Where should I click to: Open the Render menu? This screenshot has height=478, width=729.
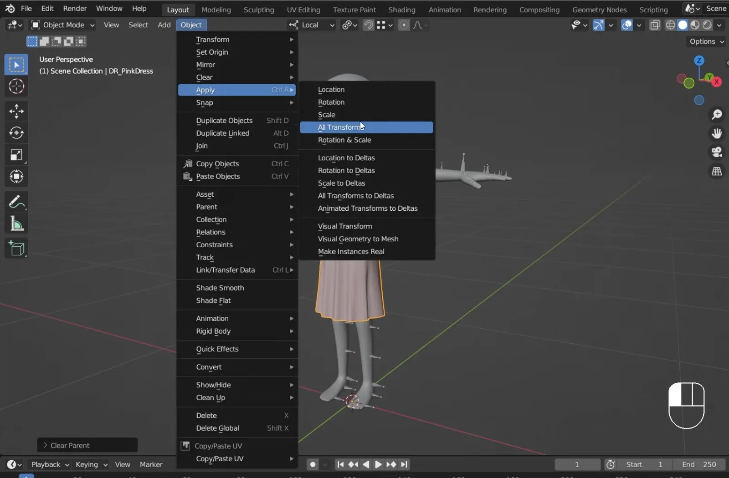[75, 9]
